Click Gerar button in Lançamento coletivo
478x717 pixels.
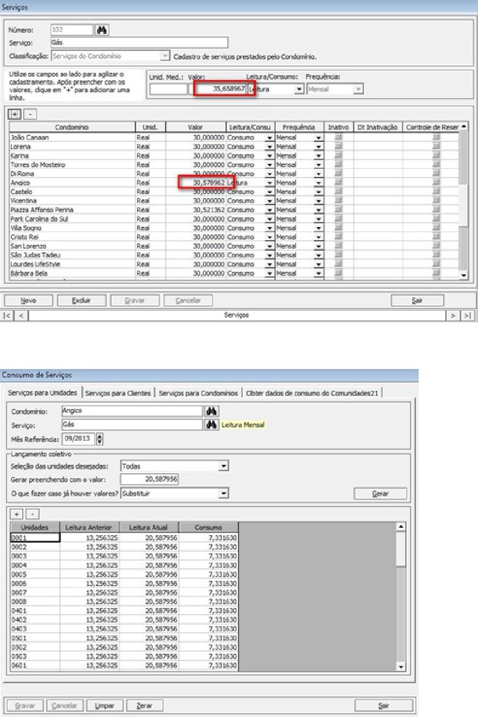[x=380, y=493]
